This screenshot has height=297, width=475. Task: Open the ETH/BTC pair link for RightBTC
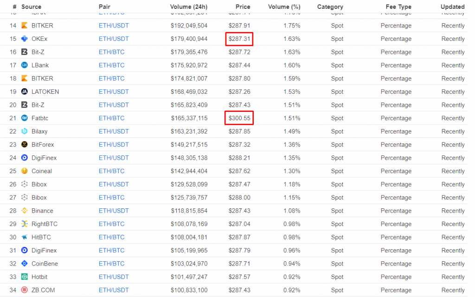click(112, 224)
